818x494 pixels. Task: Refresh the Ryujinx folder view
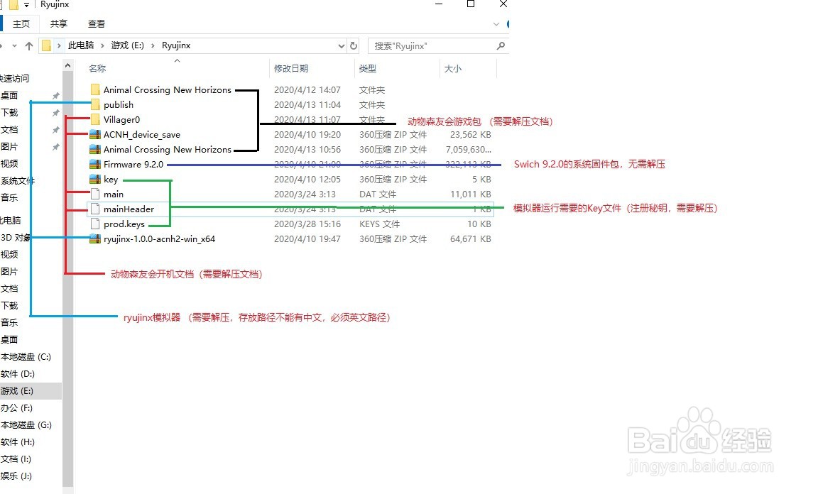tap(354, 45)
